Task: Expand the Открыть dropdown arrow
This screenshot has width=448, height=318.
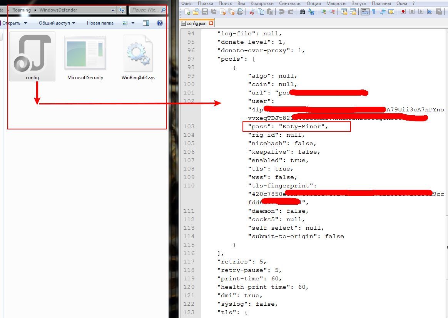Action: (26, 23)
